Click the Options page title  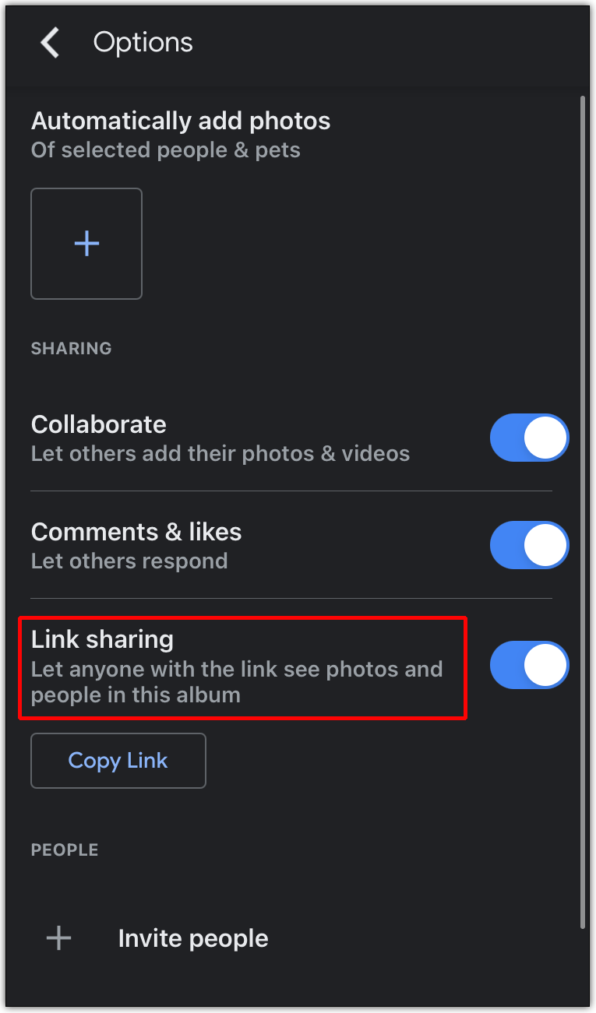point(143,42)
